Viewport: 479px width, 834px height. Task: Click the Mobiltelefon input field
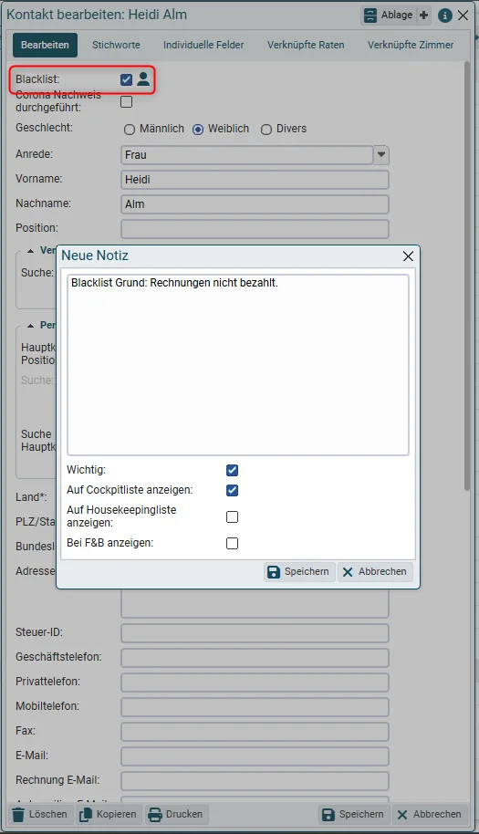click(255, 707)
